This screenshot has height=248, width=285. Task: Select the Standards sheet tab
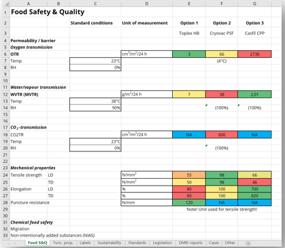coord(137,243)
